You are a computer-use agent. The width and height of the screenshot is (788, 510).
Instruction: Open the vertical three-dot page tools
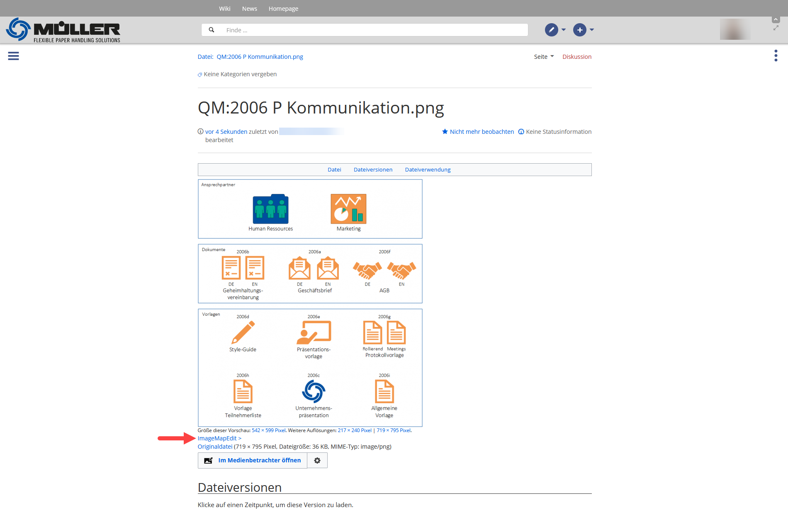click(x=776, y=56)
